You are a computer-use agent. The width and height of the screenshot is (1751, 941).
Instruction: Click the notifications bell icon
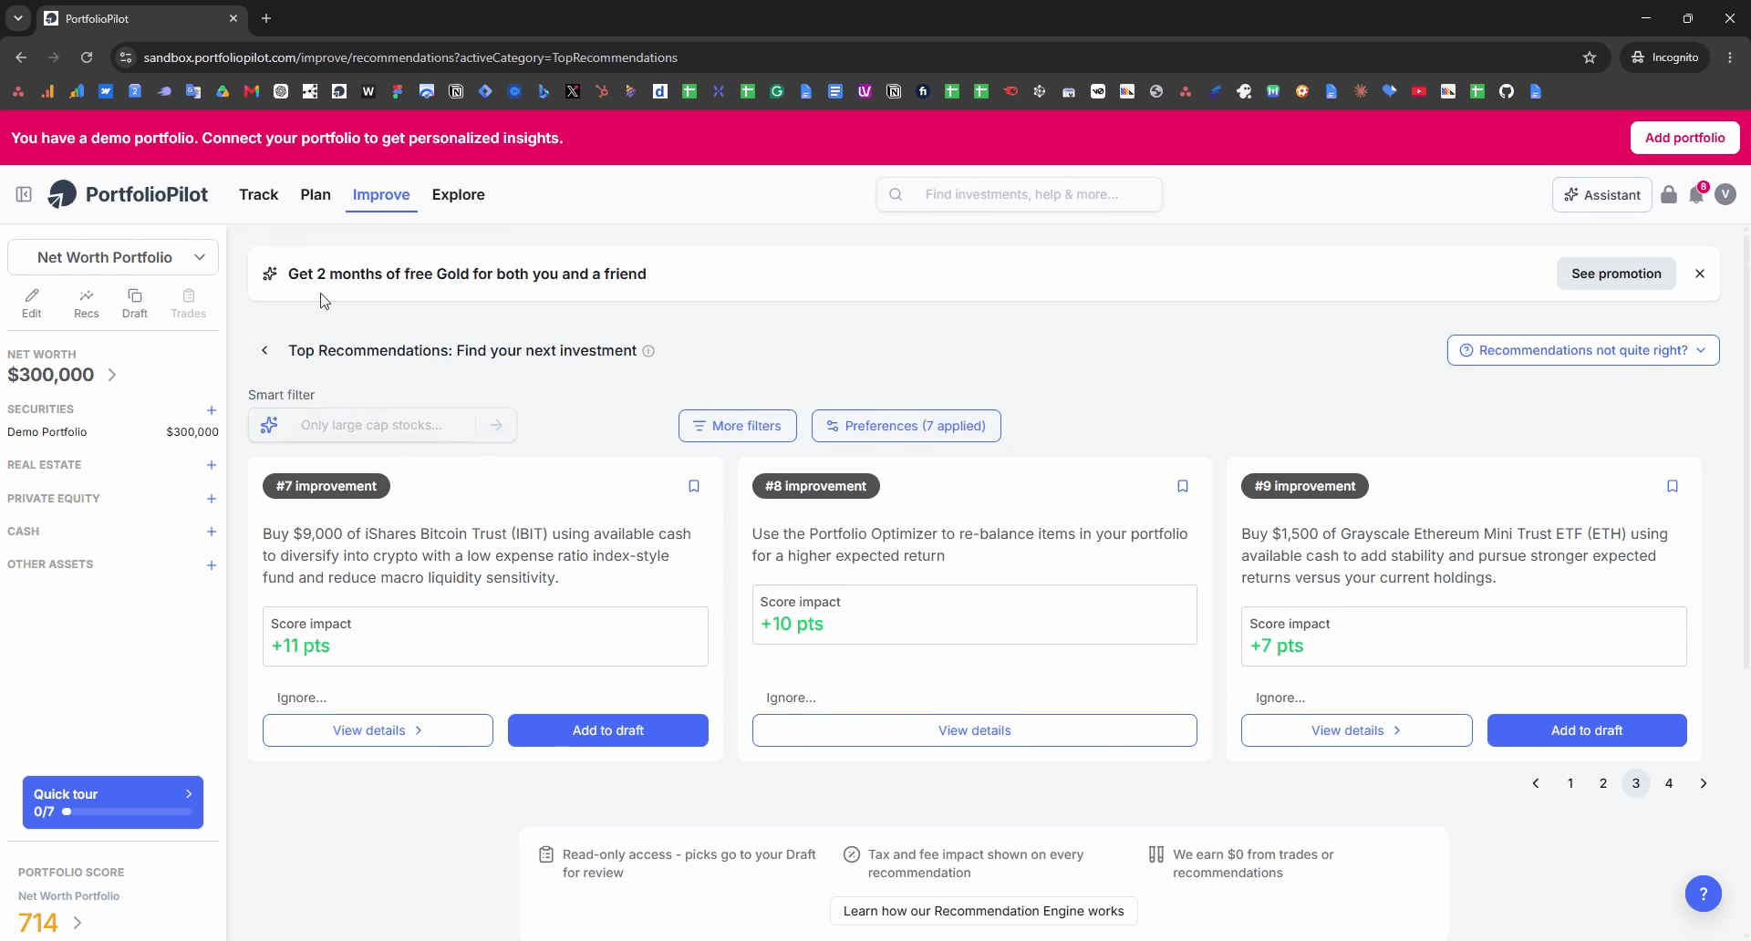point(1696,194)
